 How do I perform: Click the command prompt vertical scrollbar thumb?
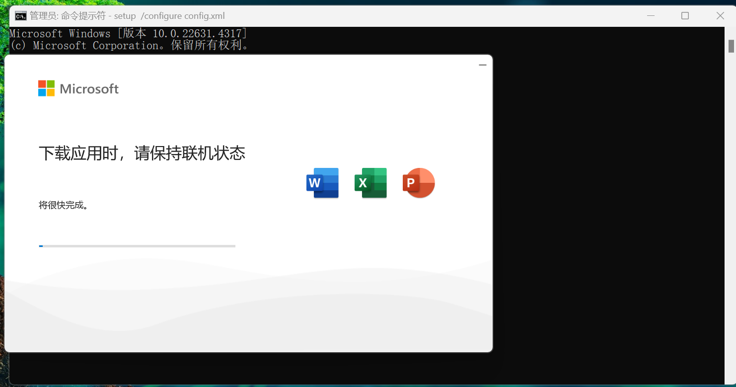731,46
